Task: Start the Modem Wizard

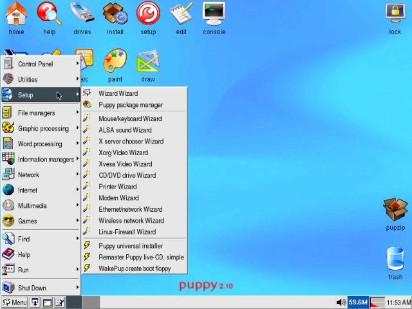Action: 135,198
